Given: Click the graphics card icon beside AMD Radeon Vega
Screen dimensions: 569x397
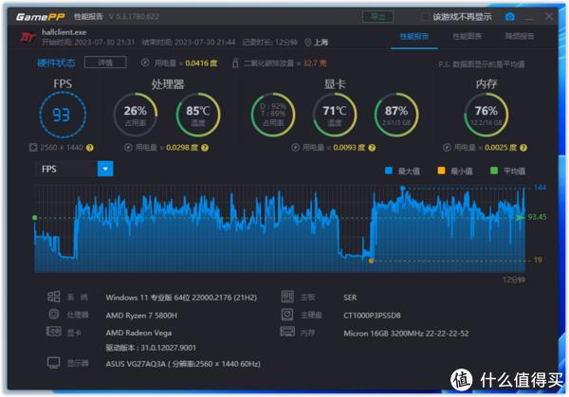Looking at the screenshot, I should 54,332.
